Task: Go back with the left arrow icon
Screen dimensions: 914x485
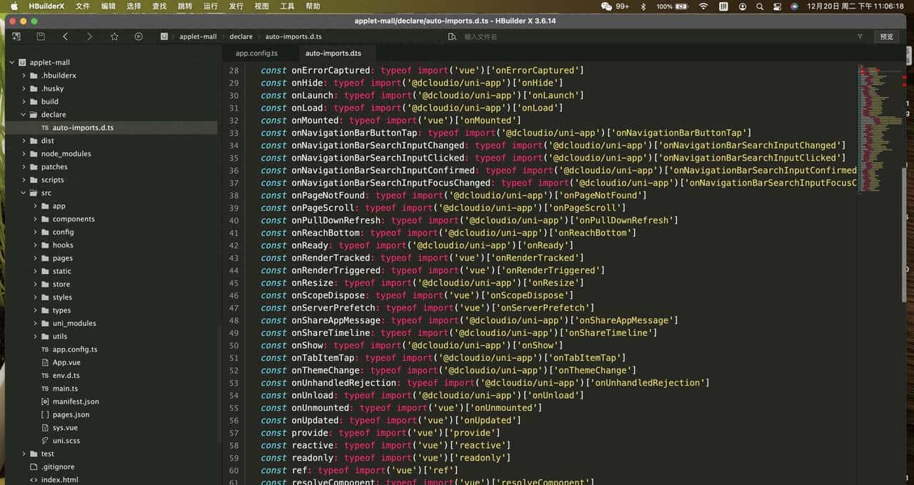Action: [x=65, y=36]
